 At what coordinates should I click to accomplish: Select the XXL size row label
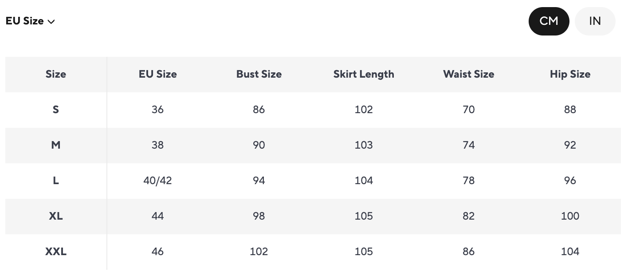pyautogui.click(x=56, y=252)
